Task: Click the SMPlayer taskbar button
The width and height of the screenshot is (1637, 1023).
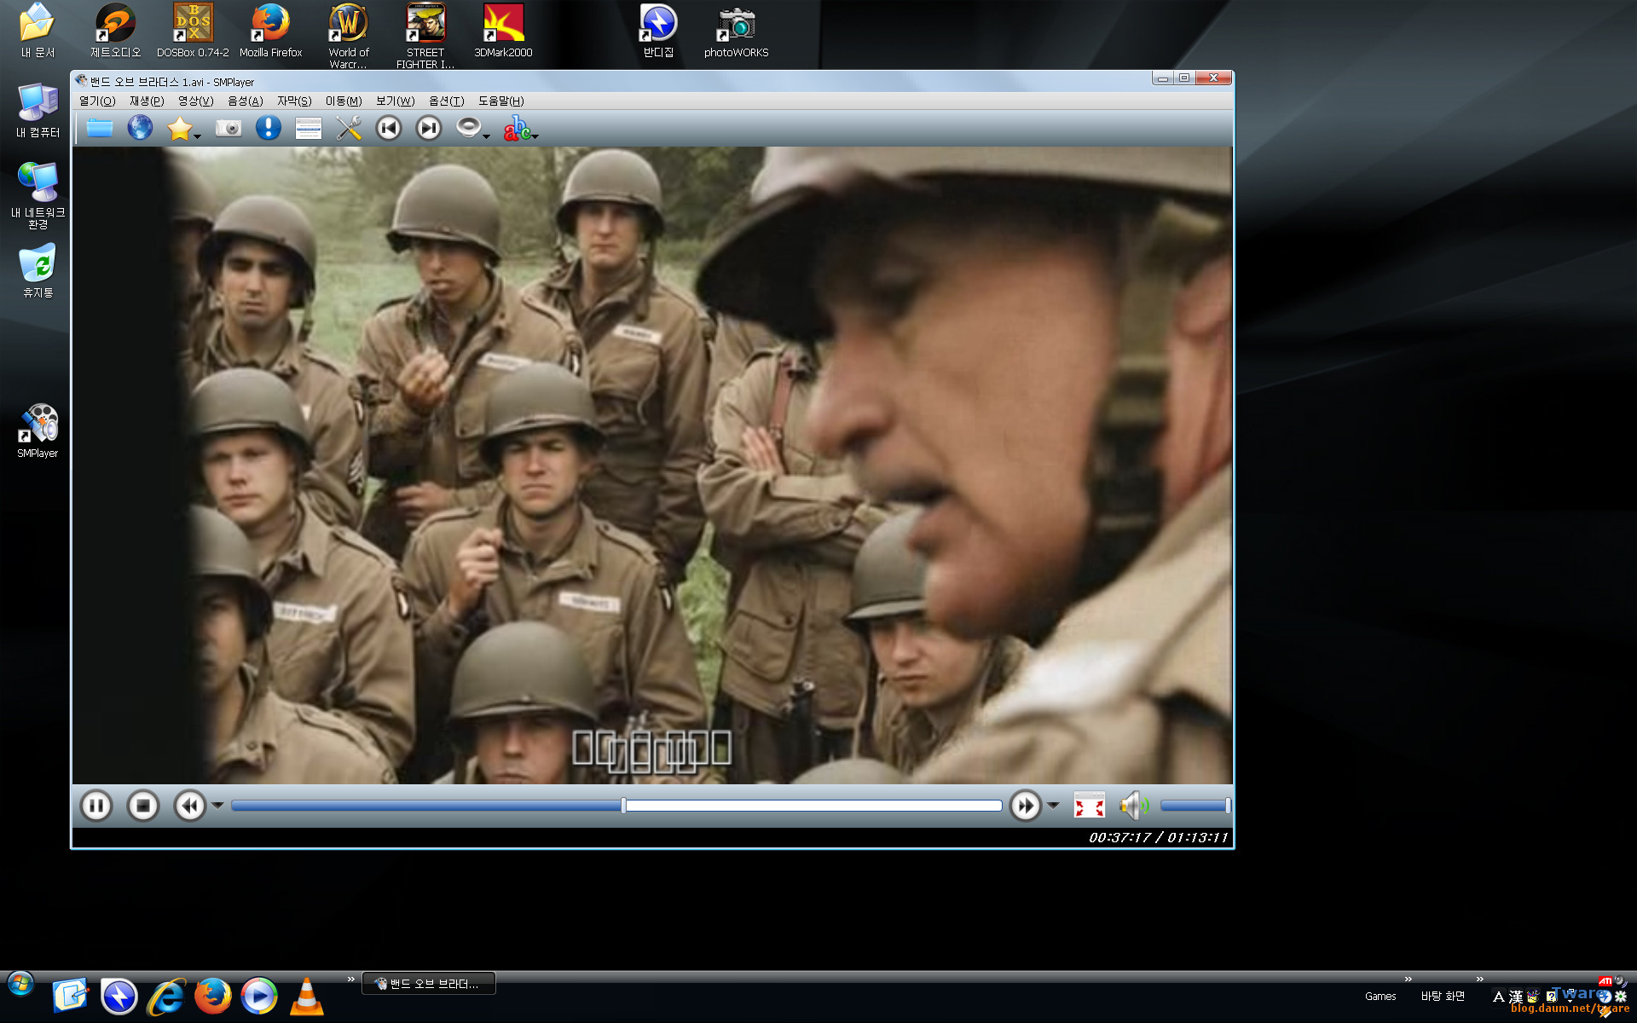Action: pos(429,984)
